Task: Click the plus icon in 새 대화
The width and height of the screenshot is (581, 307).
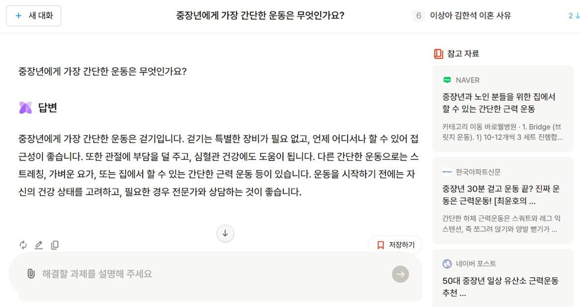Action: point(18,15)
